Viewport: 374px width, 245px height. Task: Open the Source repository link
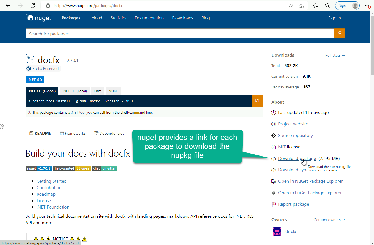[295, 136]
